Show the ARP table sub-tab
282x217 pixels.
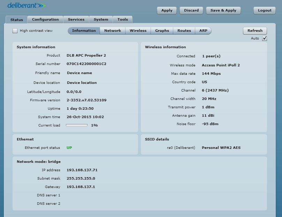pyautogui.click(x=203, y=31)
